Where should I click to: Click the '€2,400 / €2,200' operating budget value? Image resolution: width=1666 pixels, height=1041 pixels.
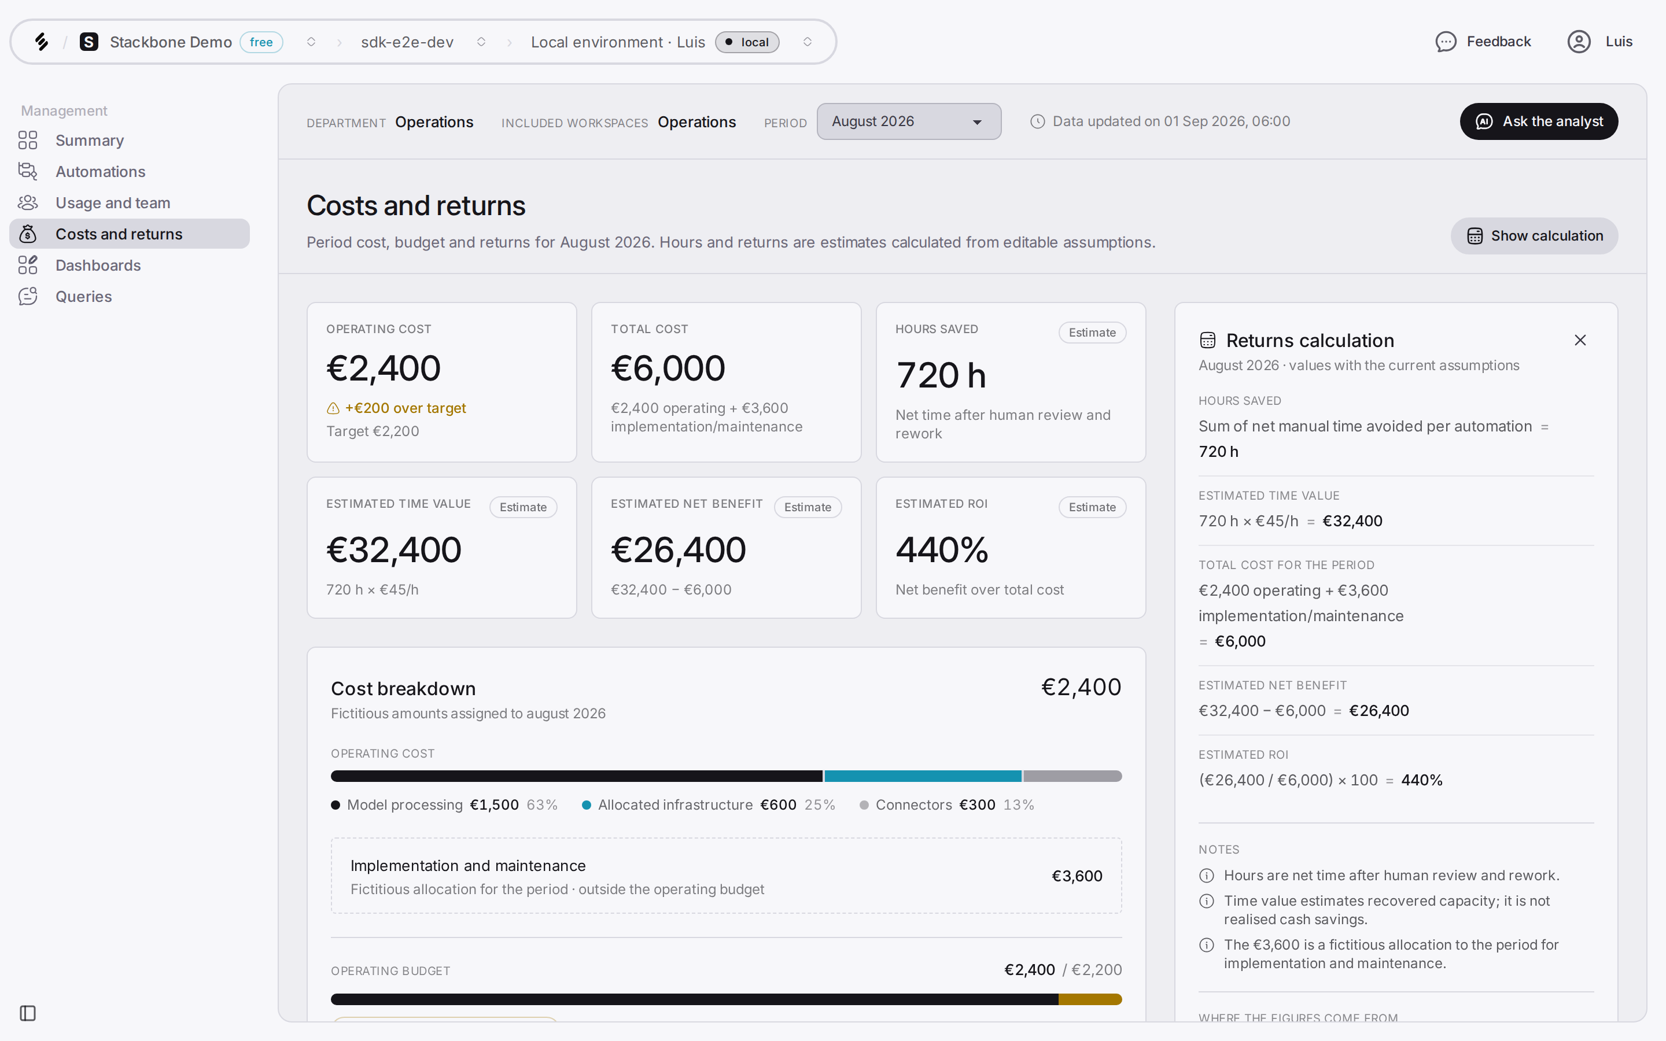[x=1063, y=970]
